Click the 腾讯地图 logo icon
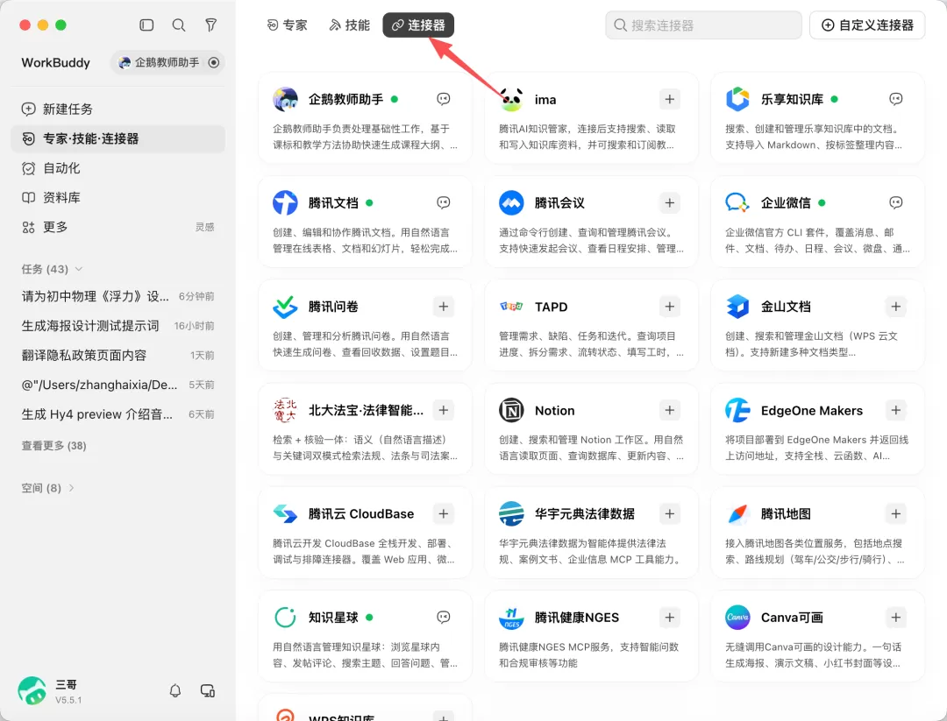The width and height of the screenshot is (947, 721). [737, 513]
